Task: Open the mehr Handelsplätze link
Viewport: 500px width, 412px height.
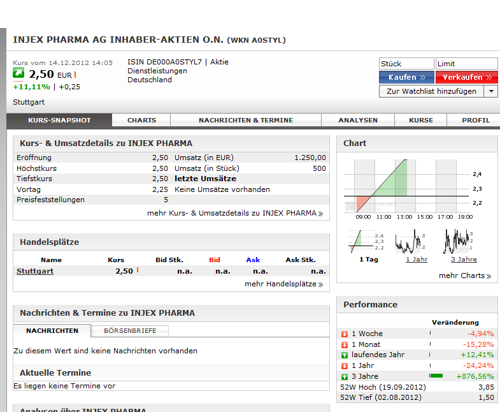Action: click(284, 284)
